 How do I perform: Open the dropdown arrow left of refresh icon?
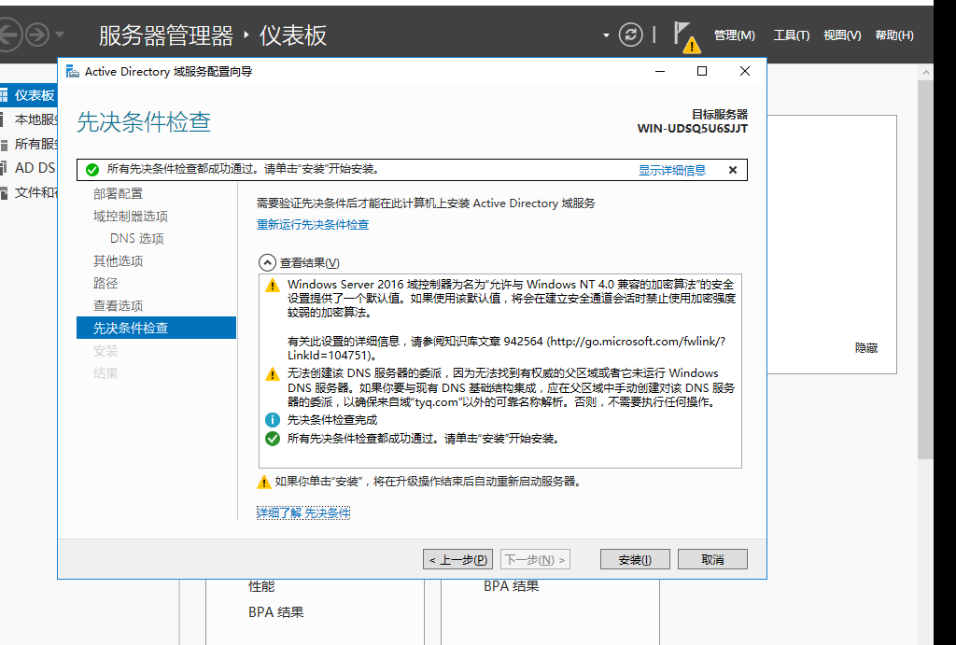tap(606, 35)
